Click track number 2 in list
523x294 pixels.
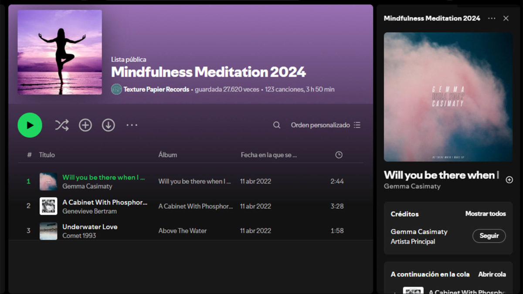coord(28,206)
